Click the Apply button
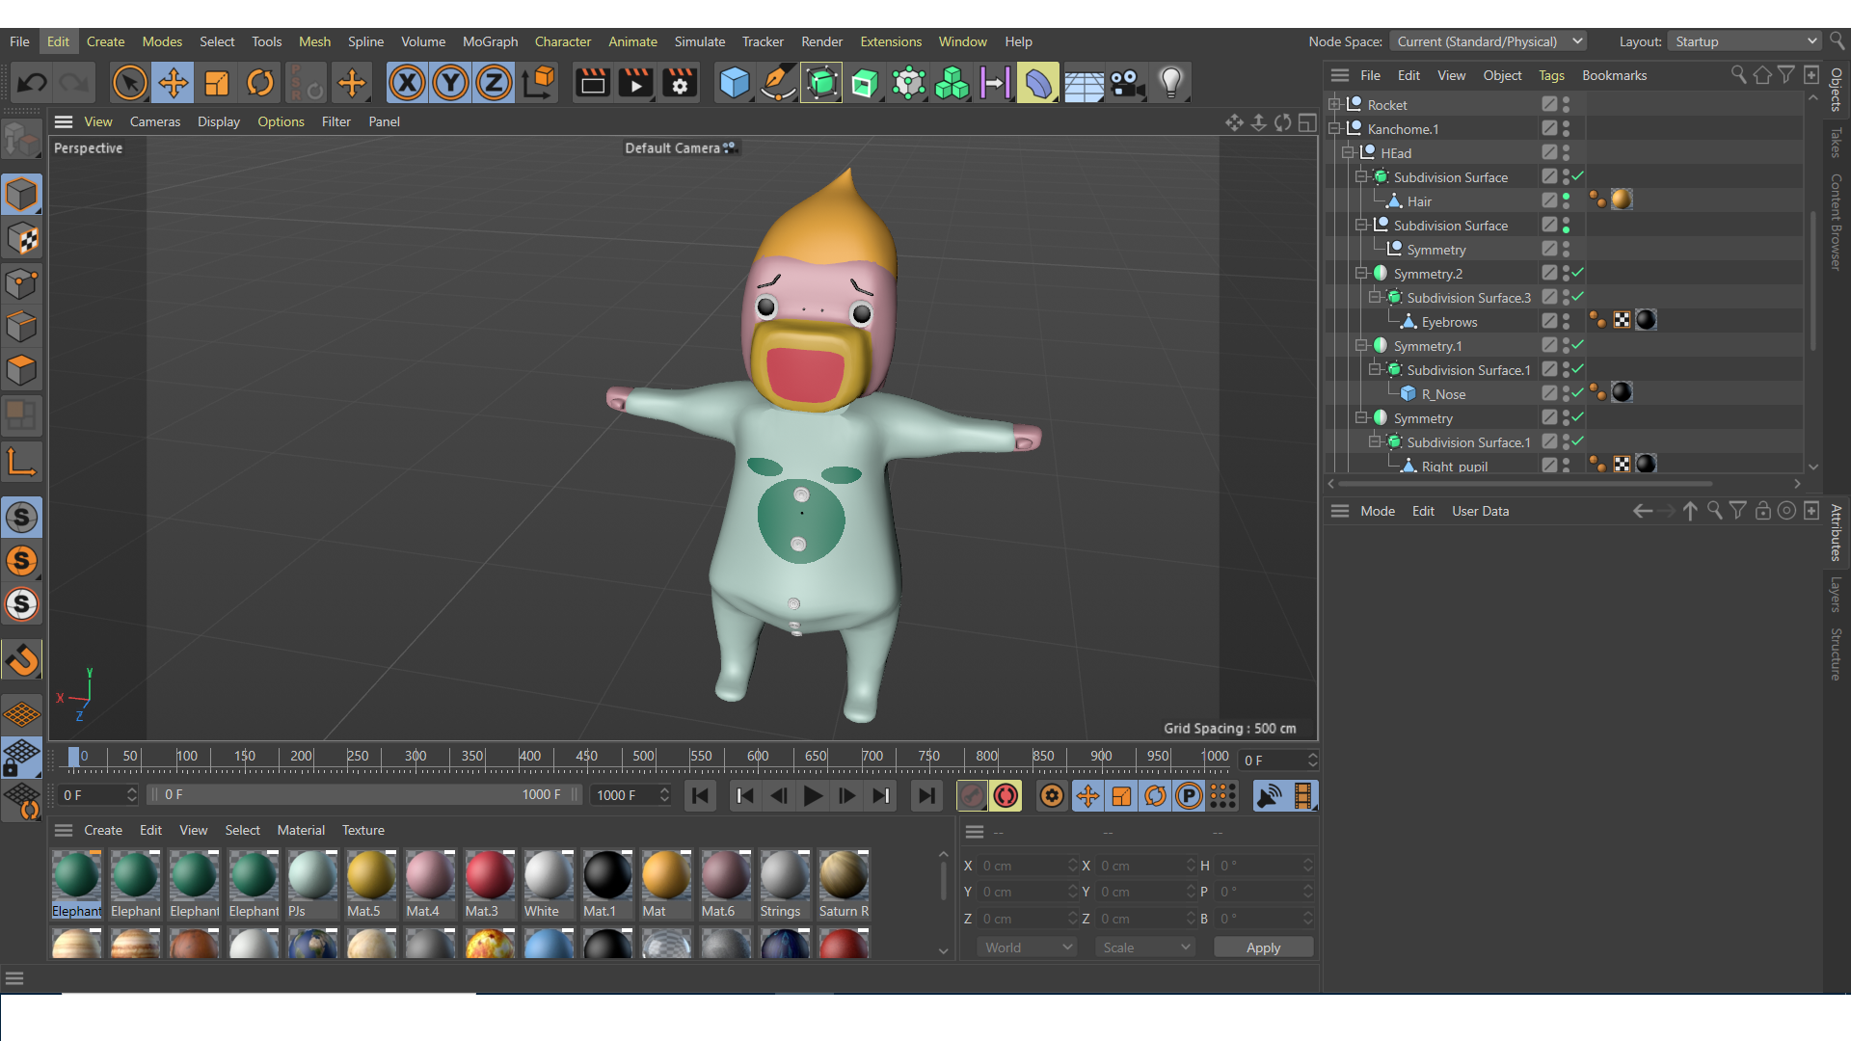Image resolution: width=1851 pixels, height=1041 pixels. pos(1263,948)
